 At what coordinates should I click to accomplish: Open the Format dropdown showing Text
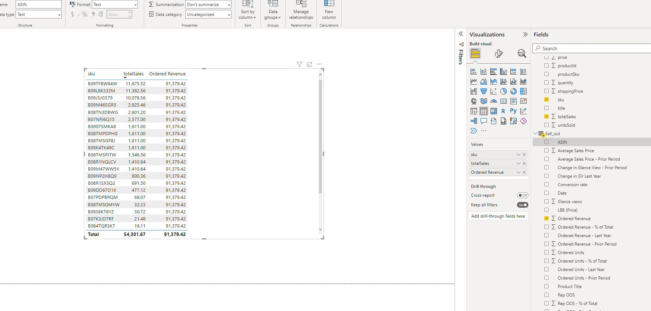(x=115, y=5)
